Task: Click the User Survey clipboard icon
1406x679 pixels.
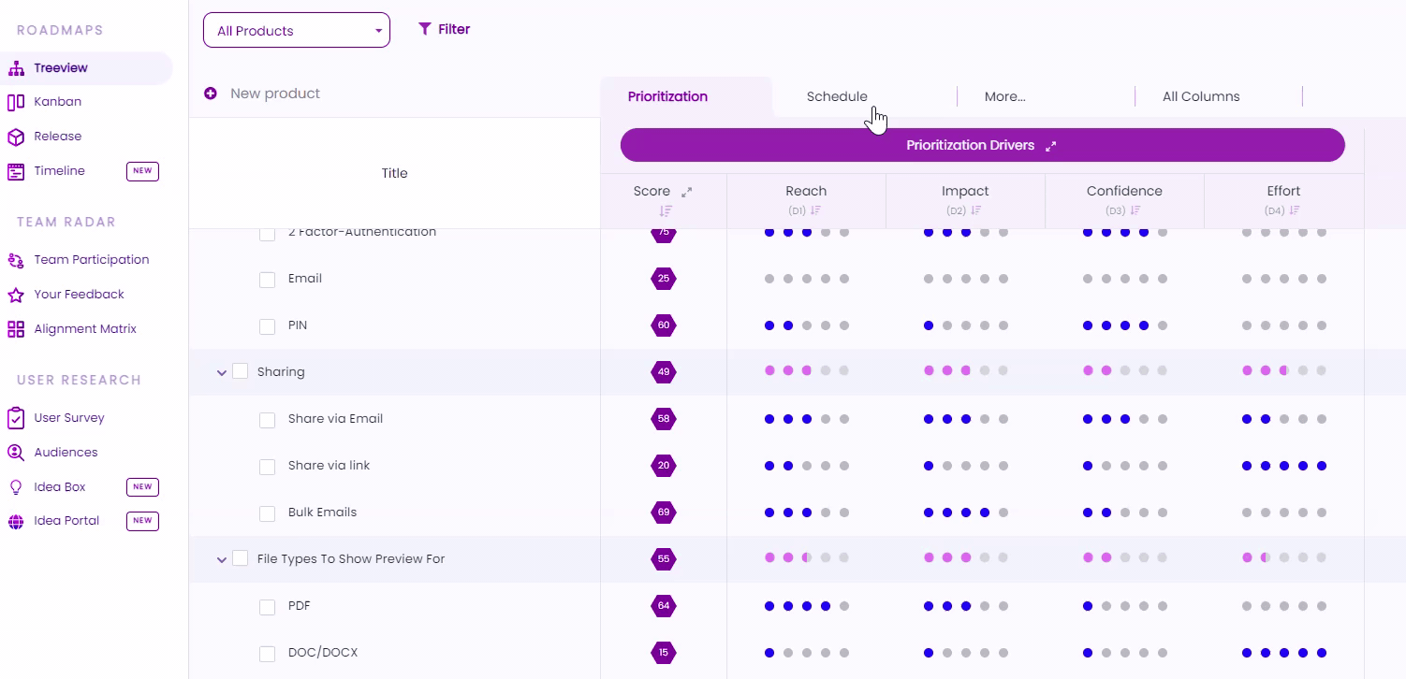Action: (16, 418)
